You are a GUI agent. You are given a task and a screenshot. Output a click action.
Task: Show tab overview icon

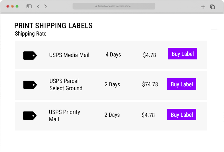pos(212,7)
